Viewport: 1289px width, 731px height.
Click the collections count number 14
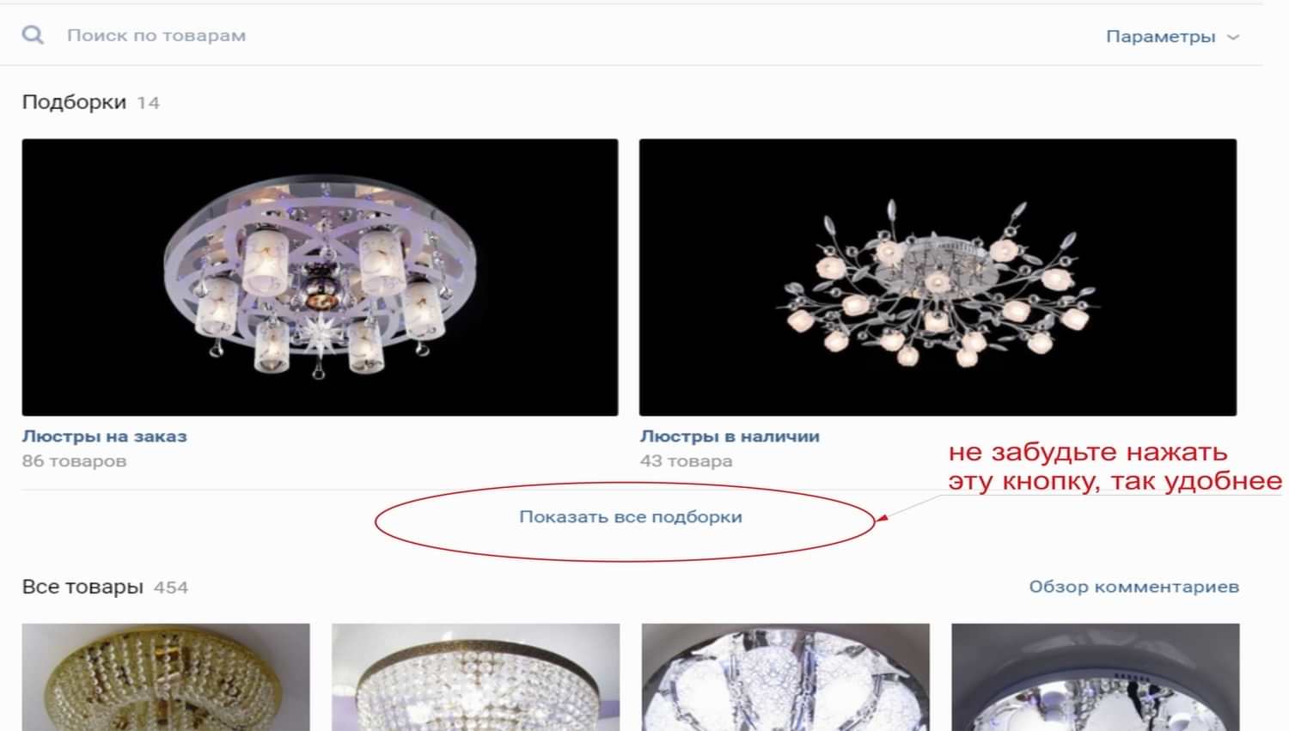tap(148, 103)
